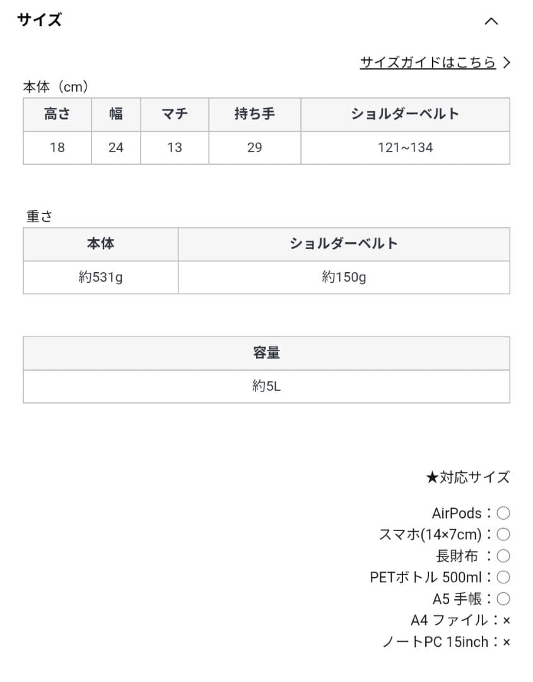533x682 pixels.
Task: Click the 約150g shoulder belt weight
Action: point(343,277)
